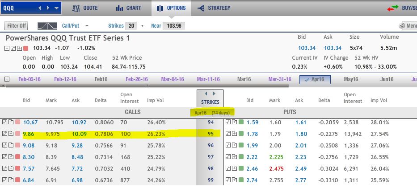The image size is (417, 188).
Task: Open the STRATEGY tab
Action: [214, 8]
